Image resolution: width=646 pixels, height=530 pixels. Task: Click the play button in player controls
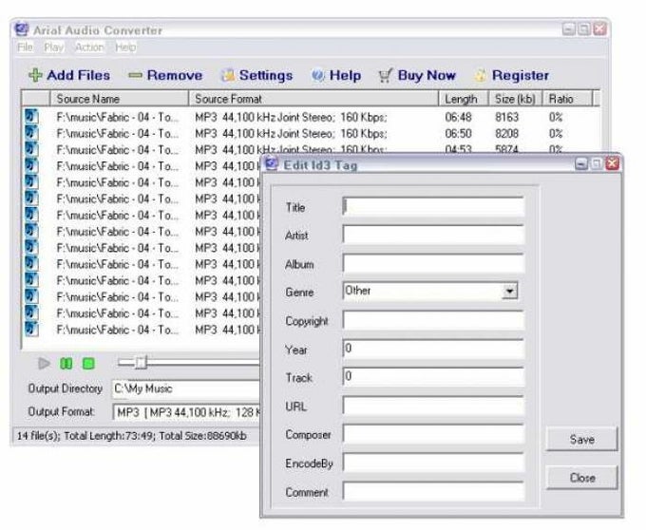tap(44, 364)
